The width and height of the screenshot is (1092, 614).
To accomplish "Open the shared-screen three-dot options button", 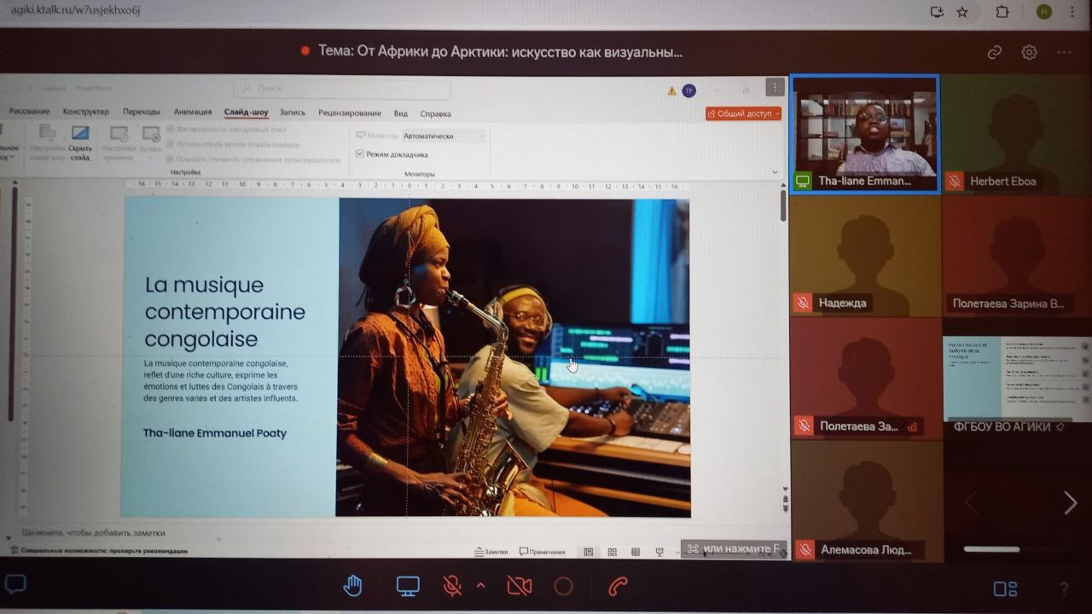I will click(775, 87).
